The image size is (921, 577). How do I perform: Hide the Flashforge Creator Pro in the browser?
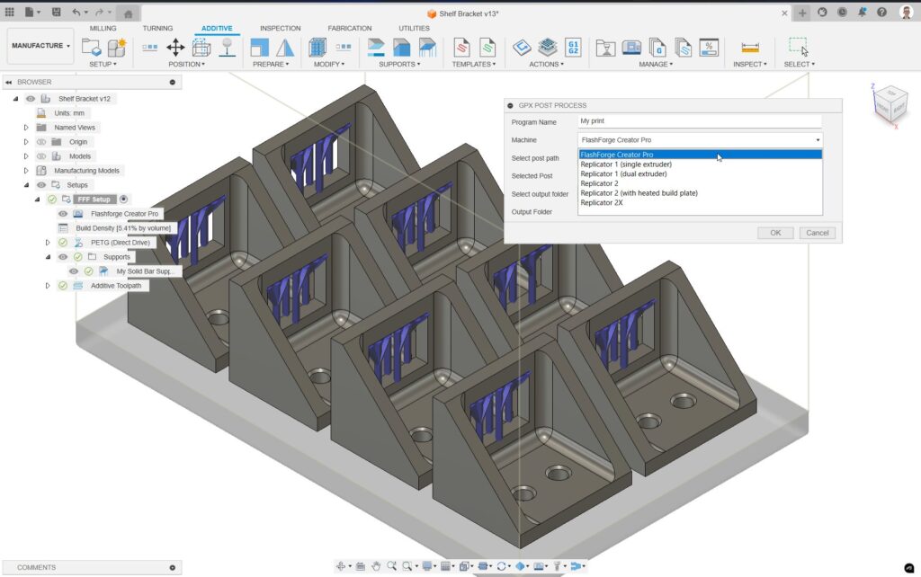[x=62, y=214]
